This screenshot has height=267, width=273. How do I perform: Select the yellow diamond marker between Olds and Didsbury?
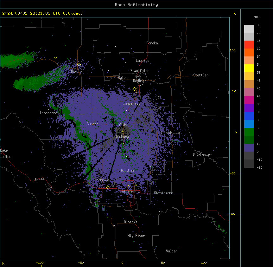123,132
